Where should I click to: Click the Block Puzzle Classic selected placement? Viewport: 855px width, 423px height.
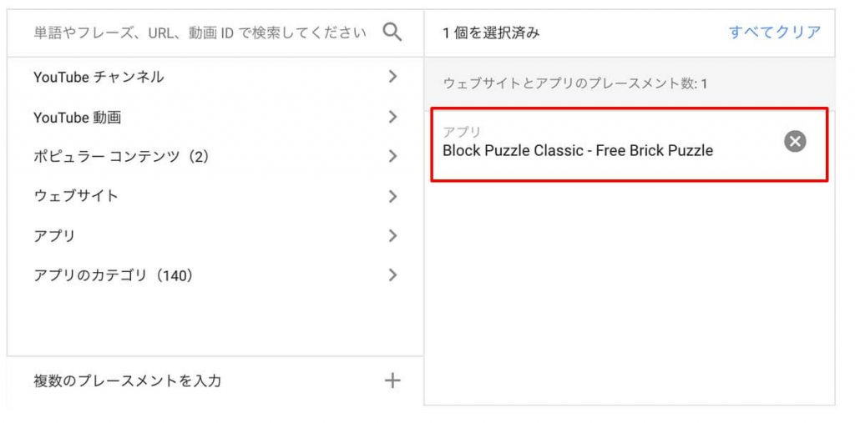coord(630,144)
